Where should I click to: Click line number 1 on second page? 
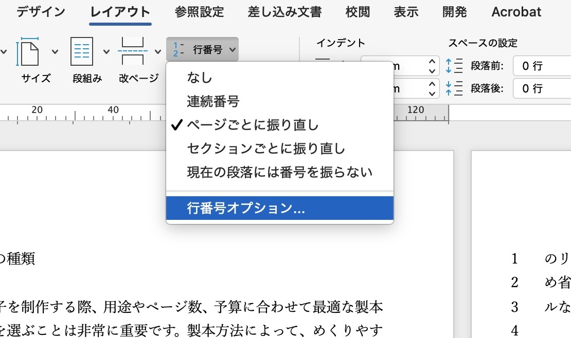pyautogui.click(x=514, y=259)
